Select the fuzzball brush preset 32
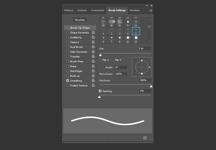This screenshot has height=150, width=216. point(119,21)
